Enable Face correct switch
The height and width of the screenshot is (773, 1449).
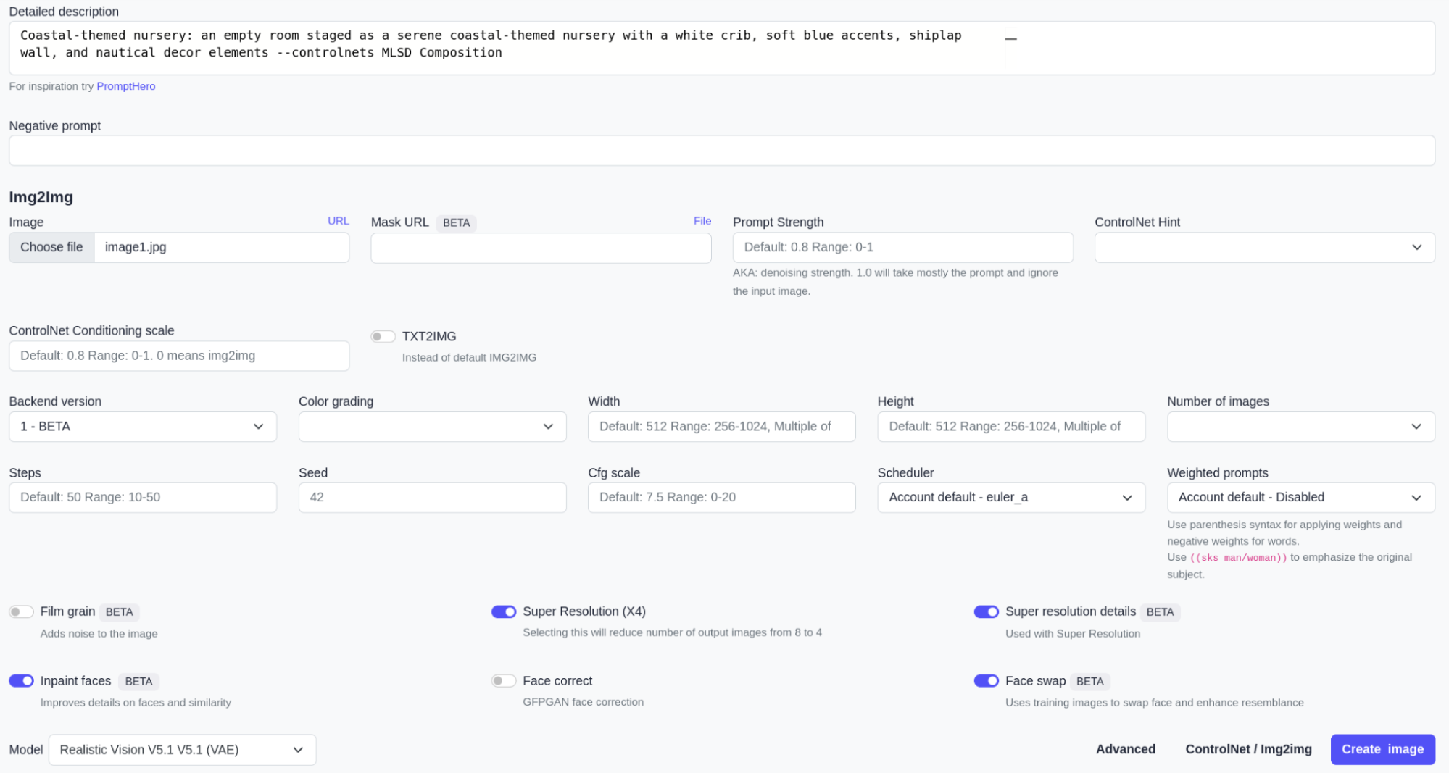click(x=503, y=681)
